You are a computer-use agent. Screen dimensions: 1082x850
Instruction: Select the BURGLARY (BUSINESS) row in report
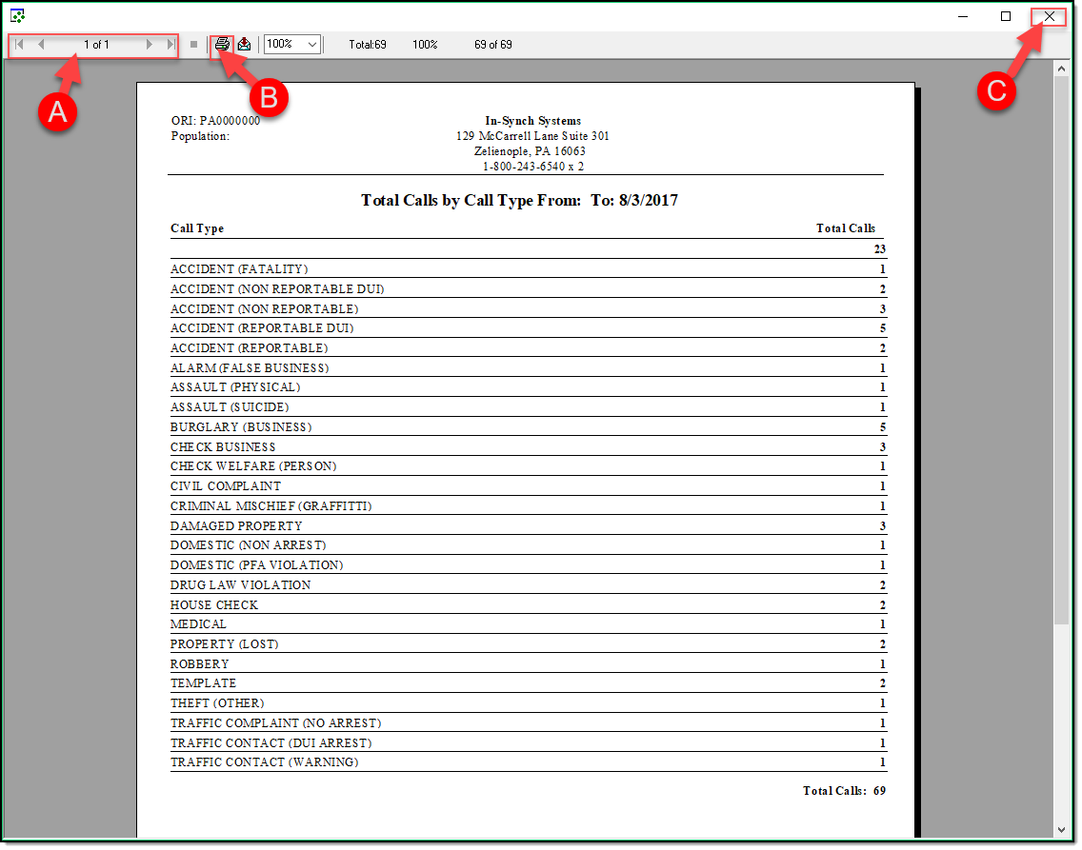241,427
